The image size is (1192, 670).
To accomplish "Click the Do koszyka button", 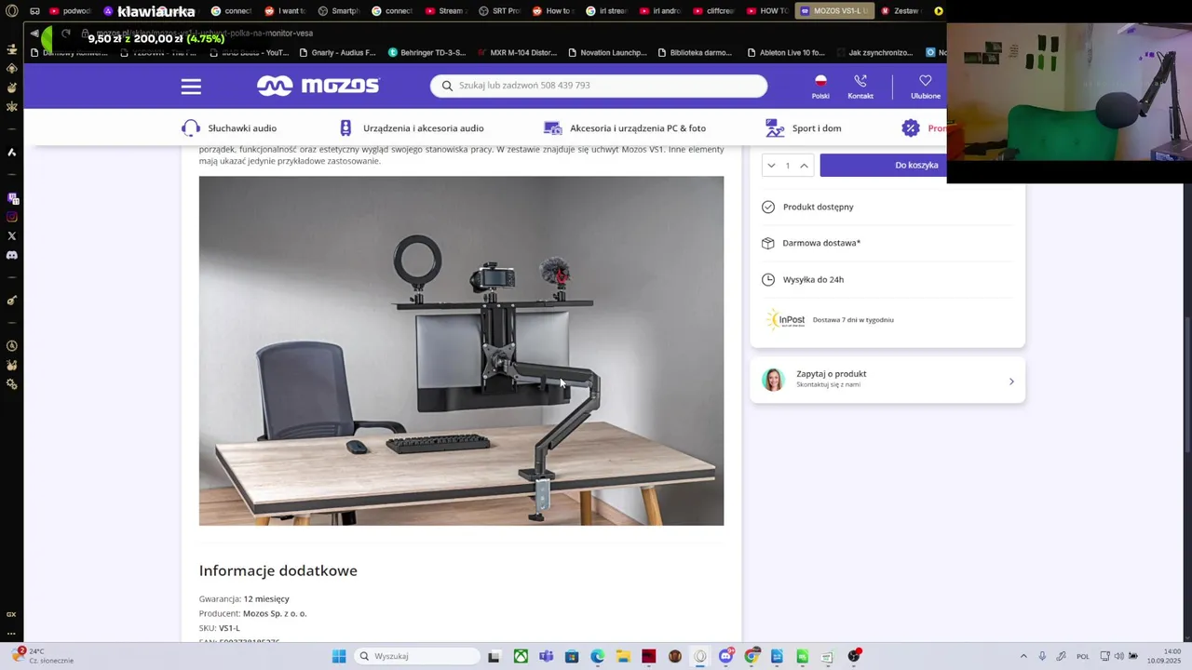I will (883, 165).
